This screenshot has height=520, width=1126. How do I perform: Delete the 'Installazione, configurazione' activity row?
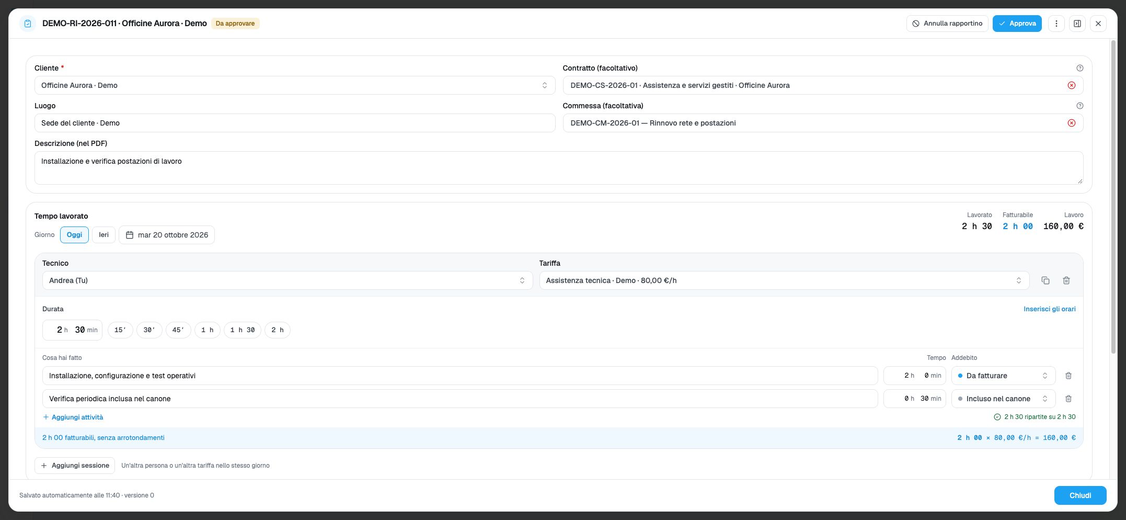pyautogui.click(x=1068, y=376)
